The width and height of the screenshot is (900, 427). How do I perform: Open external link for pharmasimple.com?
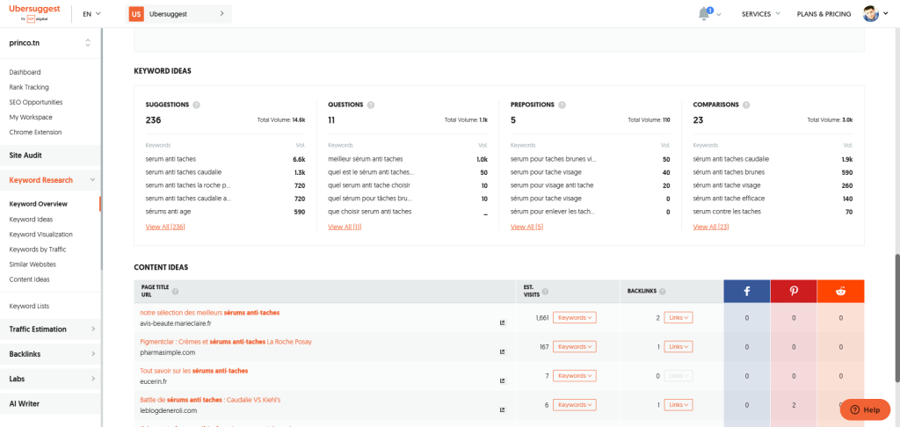pos(502,351)
